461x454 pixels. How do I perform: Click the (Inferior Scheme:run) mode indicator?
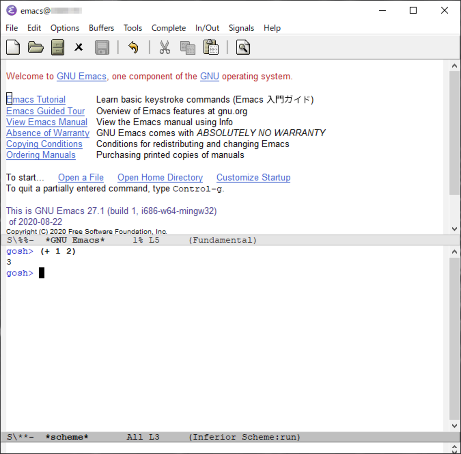pos(244,437)
